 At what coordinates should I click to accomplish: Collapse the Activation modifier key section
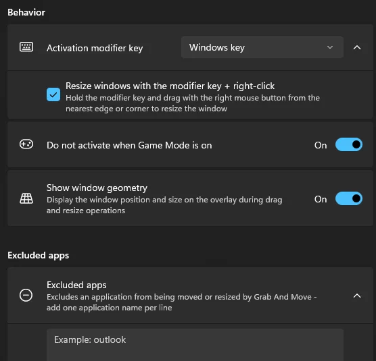click(x=357, y=47)
